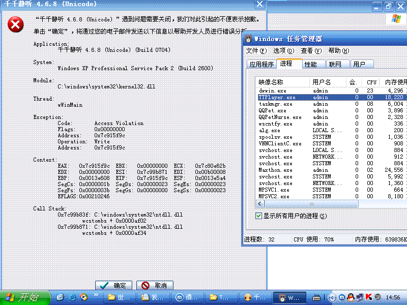Open the 文件(F) menu in Task Manager
Screen dimensions: 407x305
(x=256, y=50)
